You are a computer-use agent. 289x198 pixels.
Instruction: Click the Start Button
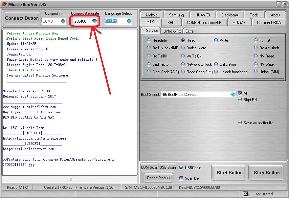pyautogui.click(x=229, y=173)
